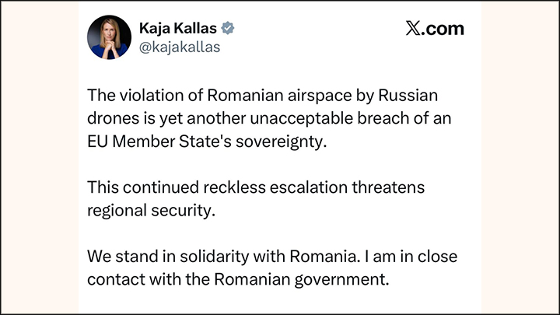Open the Kaja Kallas display name
This screenshot has width=560, height=315.
[x=178, y=28]
